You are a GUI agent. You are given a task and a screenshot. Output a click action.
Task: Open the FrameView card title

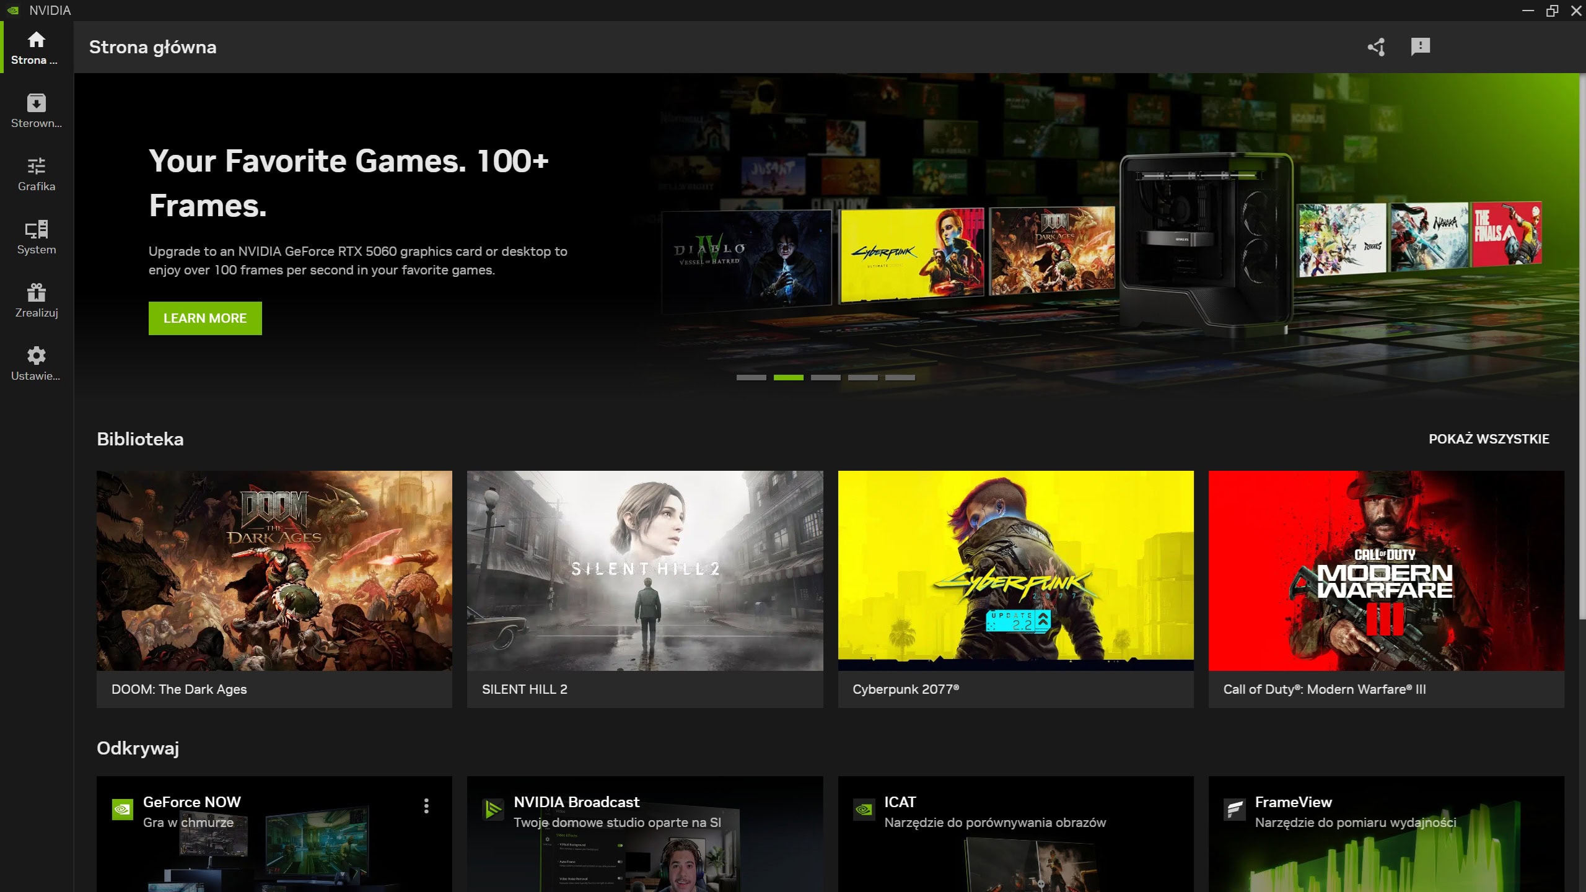[x=1293, y=802]
